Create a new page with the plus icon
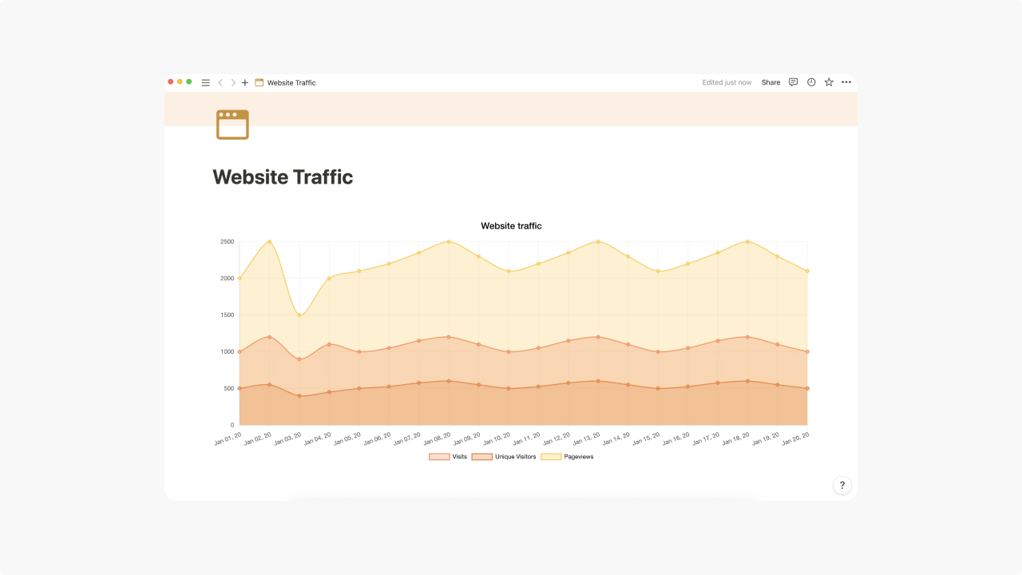1022x575 pixels. click(x=245, y=82)
